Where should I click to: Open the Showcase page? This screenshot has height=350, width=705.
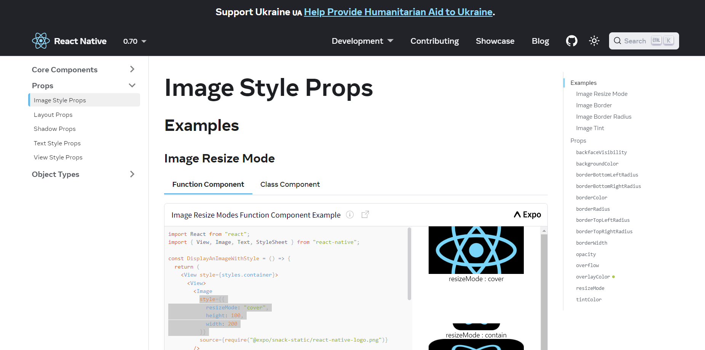click(495, 41)
